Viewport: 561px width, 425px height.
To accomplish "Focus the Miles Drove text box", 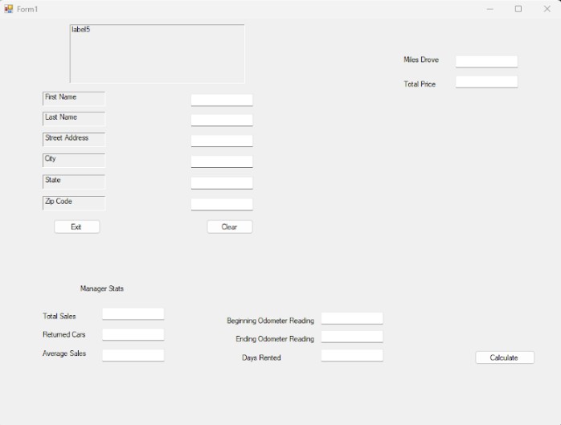I will (486, 61).
